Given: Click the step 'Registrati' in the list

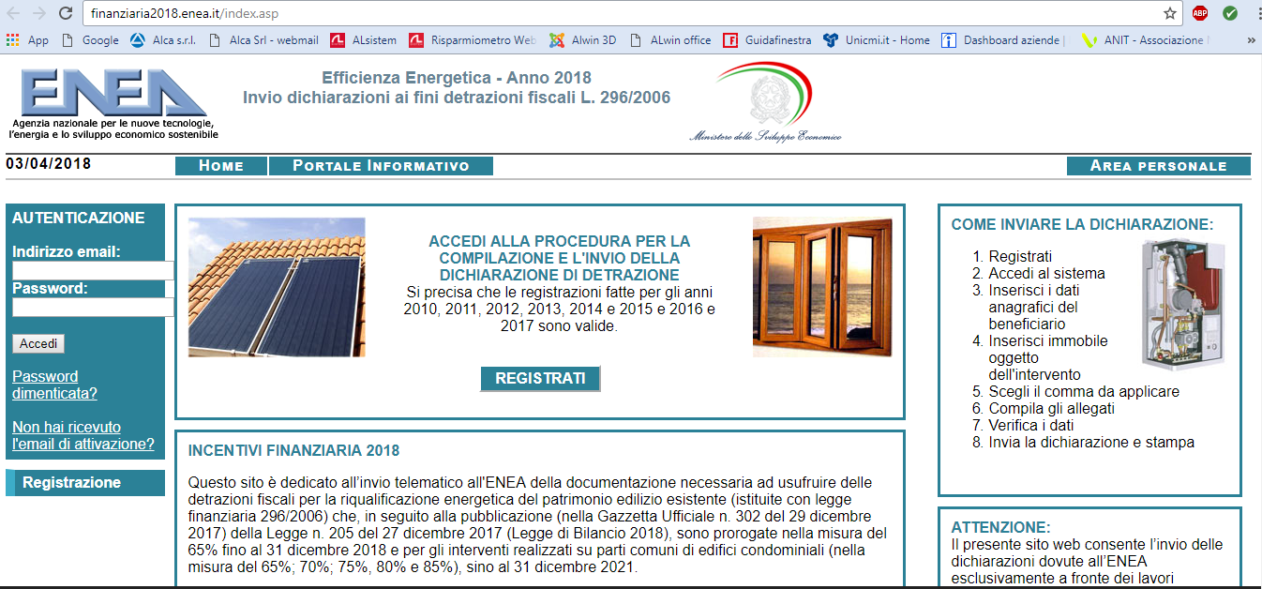Looking at the screenshot, I should (1020, 257).
